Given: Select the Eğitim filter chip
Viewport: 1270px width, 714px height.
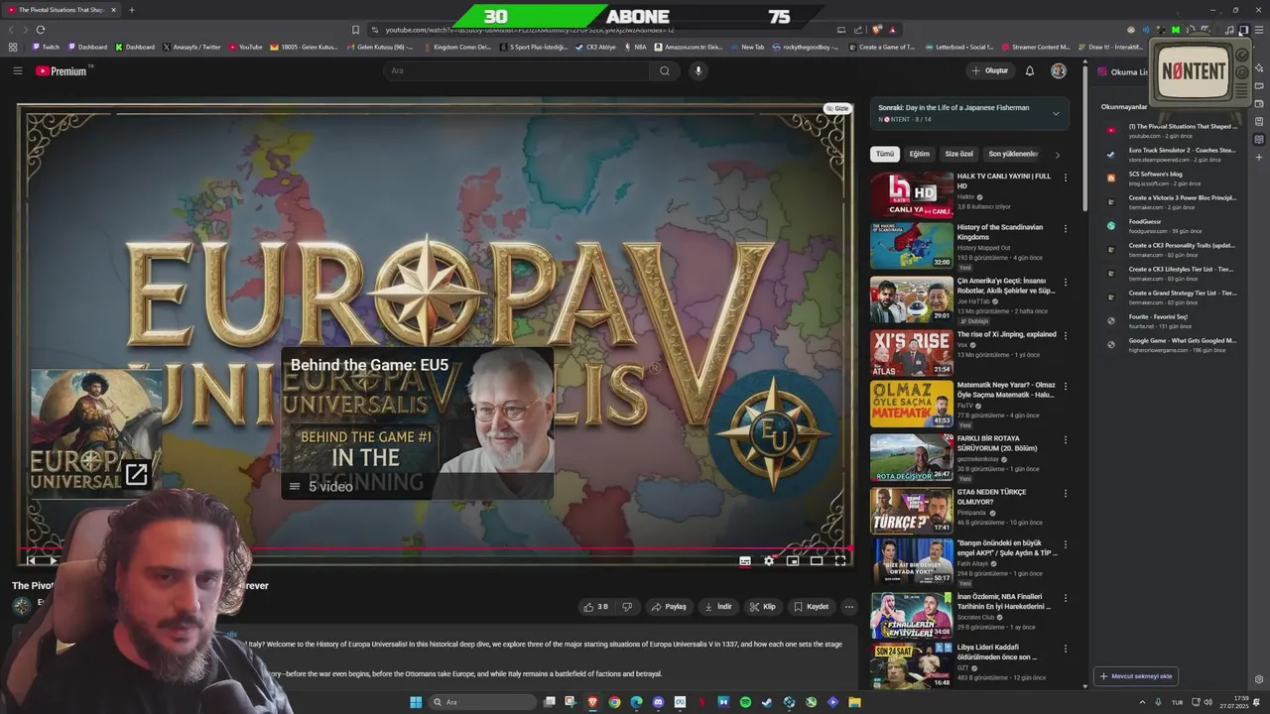Looking at the screenshot, I should (x=920, y=154).
